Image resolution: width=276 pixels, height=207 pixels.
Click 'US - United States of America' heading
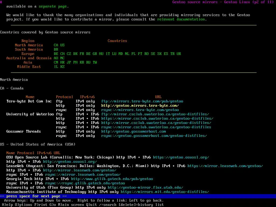[x=38, y=144]
